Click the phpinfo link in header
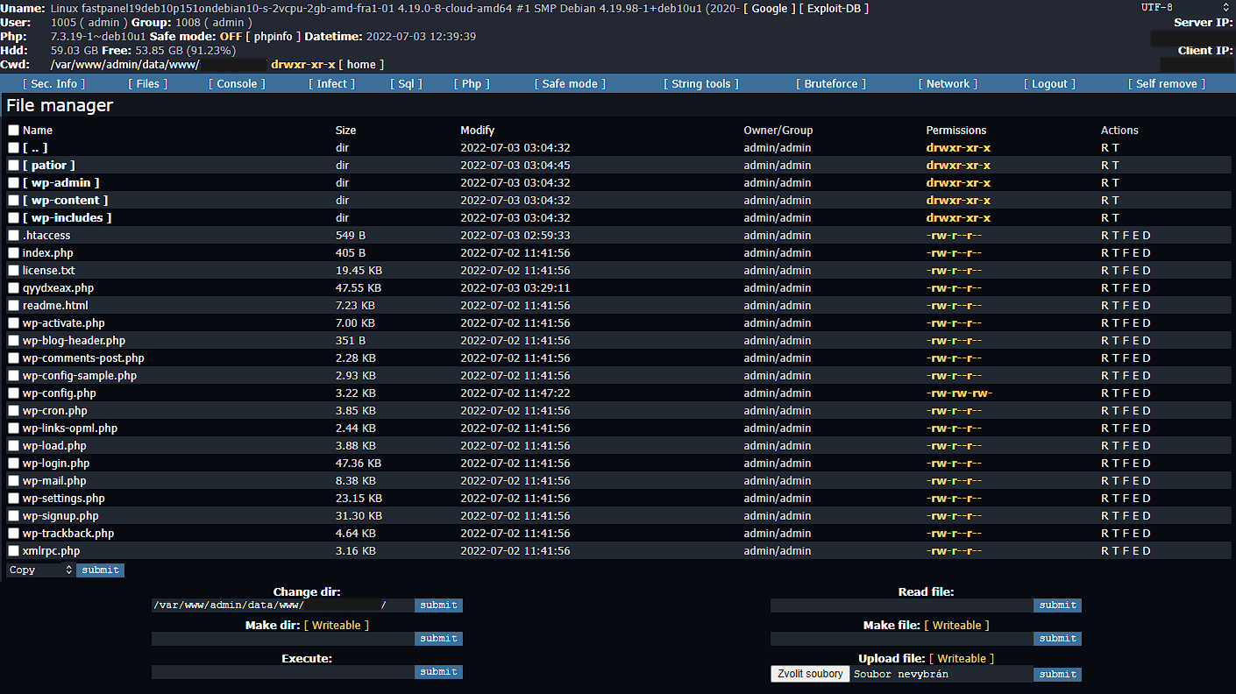The image size is (1236, 694). (273, 37)
